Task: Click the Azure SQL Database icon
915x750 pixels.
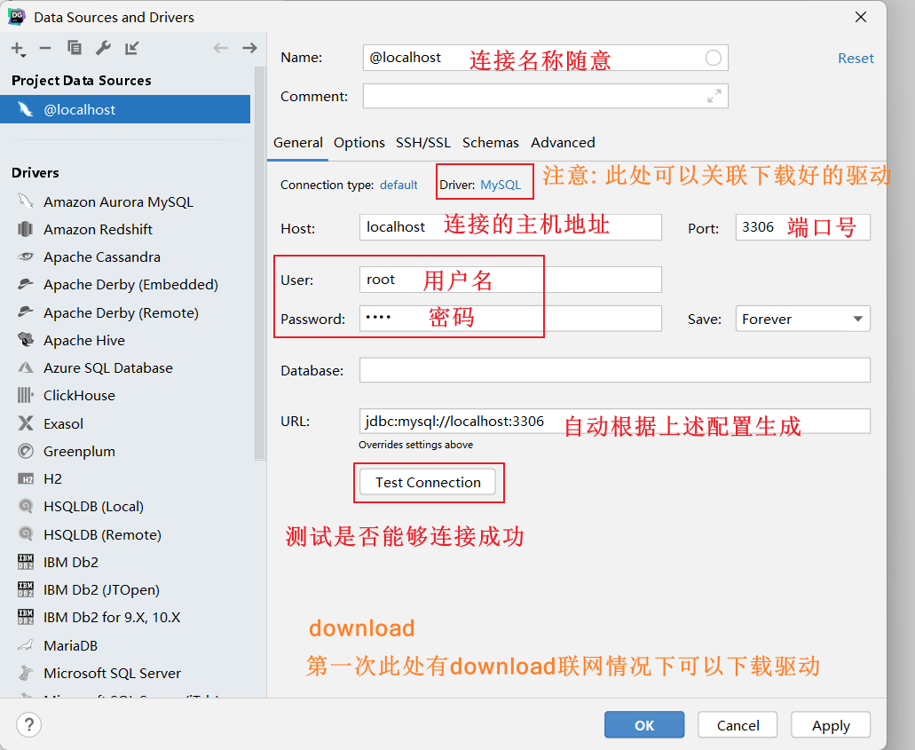Action: pos(26,367)
